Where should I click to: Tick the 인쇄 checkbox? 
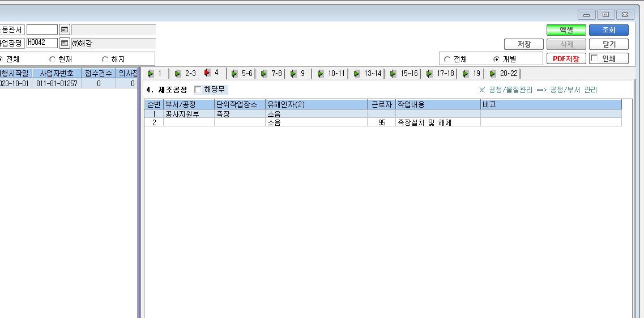594,58
